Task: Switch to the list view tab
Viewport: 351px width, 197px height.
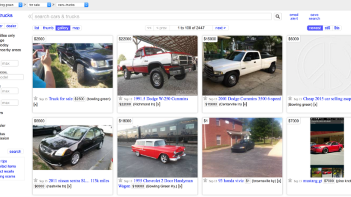Action: (37, 28)
